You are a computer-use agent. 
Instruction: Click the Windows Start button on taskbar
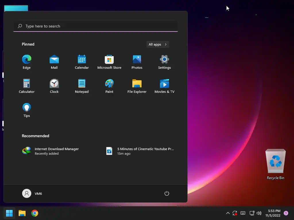point(9,213)
